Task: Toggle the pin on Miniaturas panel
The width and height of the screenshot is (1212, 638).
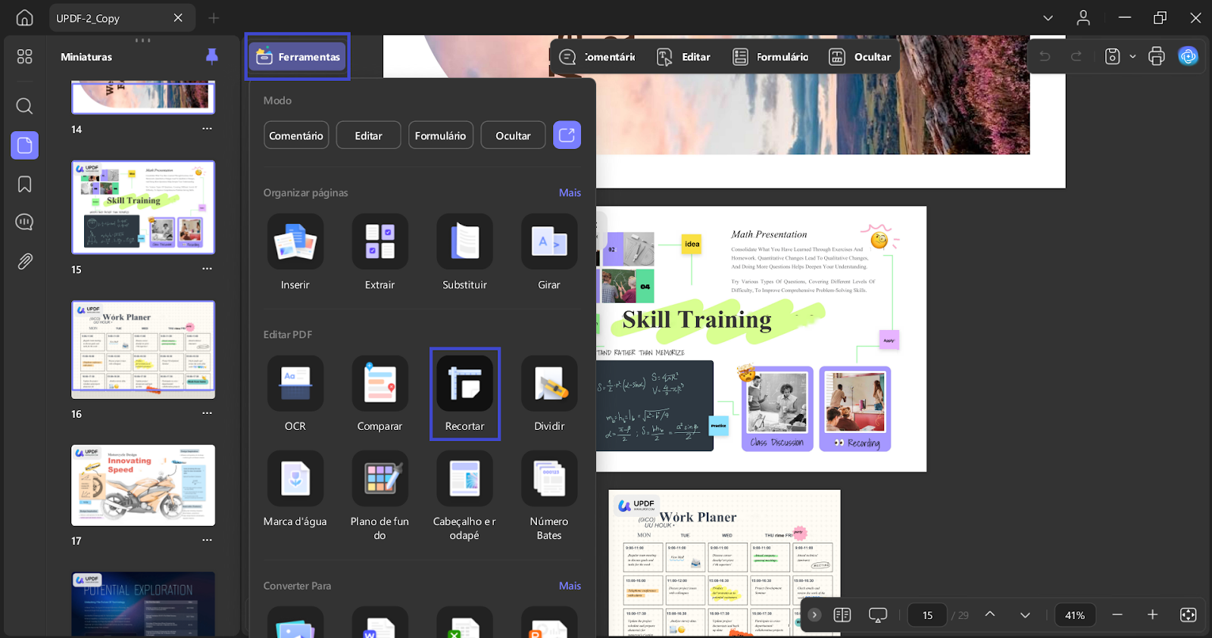Action: point(212,56)
